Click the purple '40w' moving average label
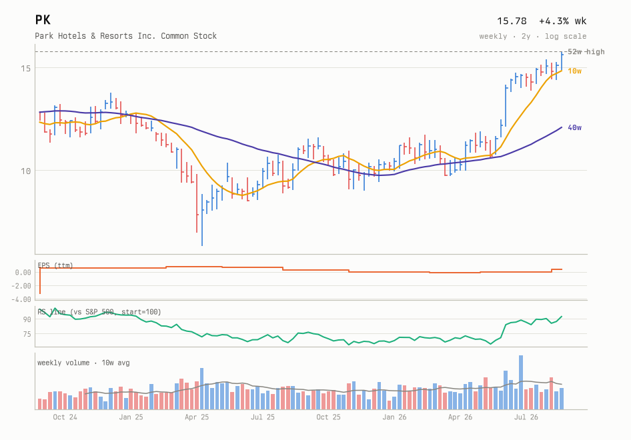 click(575, 127)
